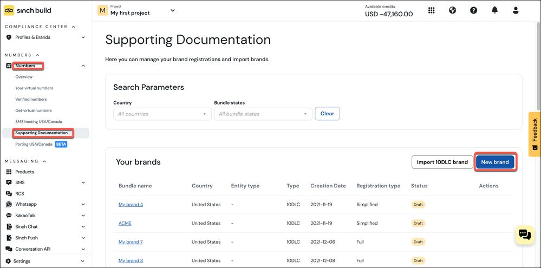Image resolution: width=541 pixels, height=268 pixels.
Task: Click Import 10DLC brand button
Action: tap(442, 162)
